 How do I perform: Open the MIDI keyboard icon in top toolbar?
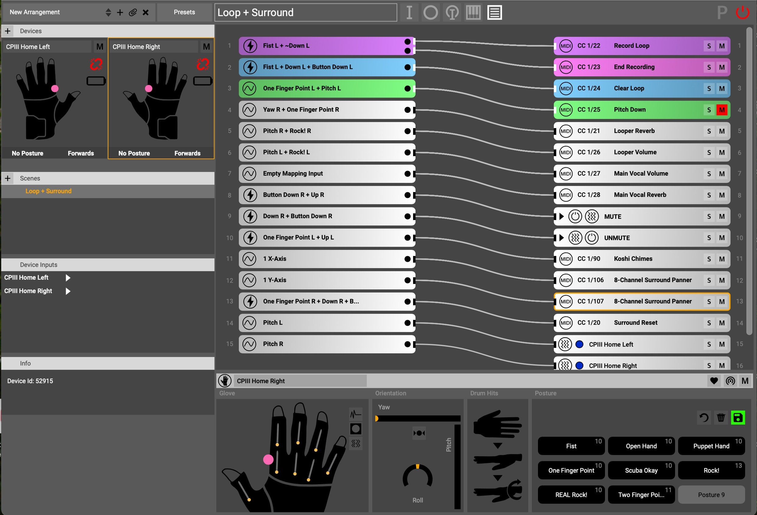(473, 12)
